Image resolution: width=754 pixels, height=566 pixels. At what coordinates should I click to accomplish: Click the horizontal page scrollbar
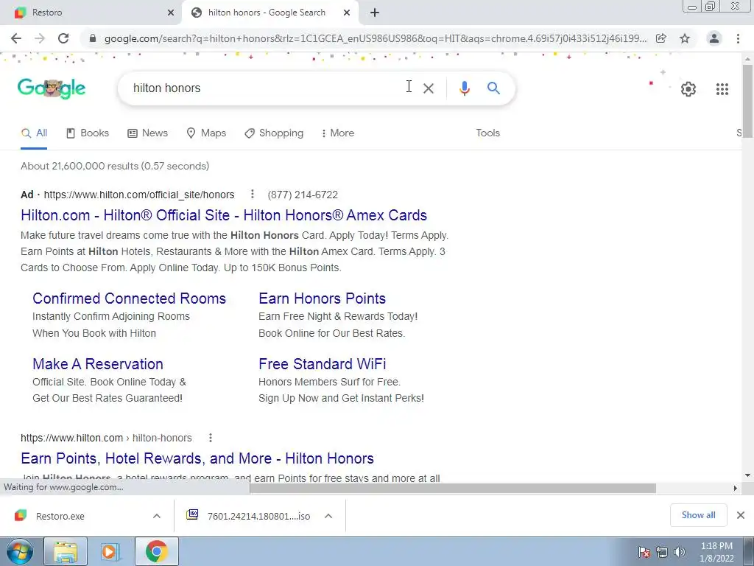[x=452, y=488]
